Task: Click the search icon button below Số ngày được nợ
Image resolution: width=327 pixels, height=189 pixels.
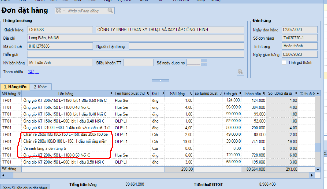Action: click(240, 72)
